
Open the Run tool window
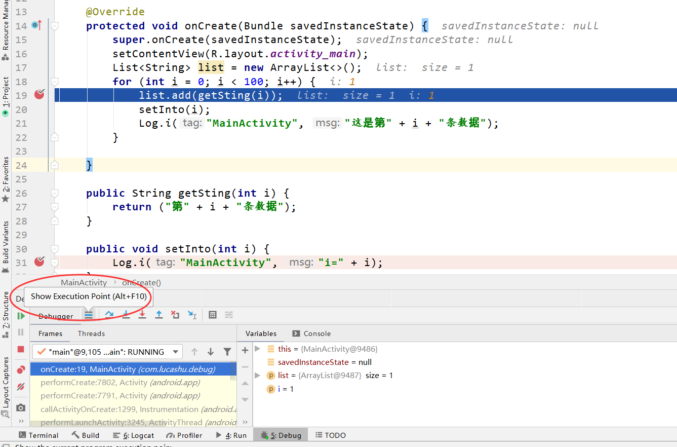point(231,435)
